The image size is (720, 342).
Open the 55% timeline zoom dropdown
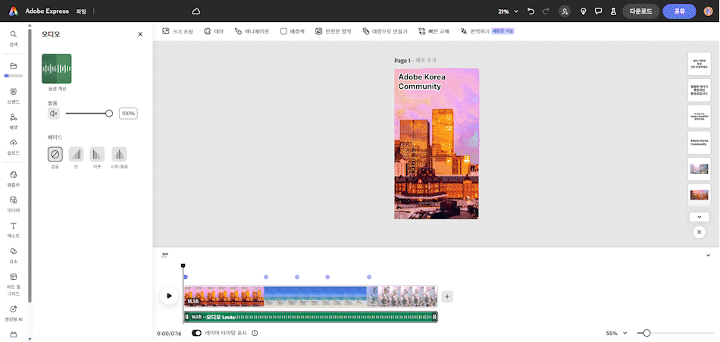[x=617, y=333]
